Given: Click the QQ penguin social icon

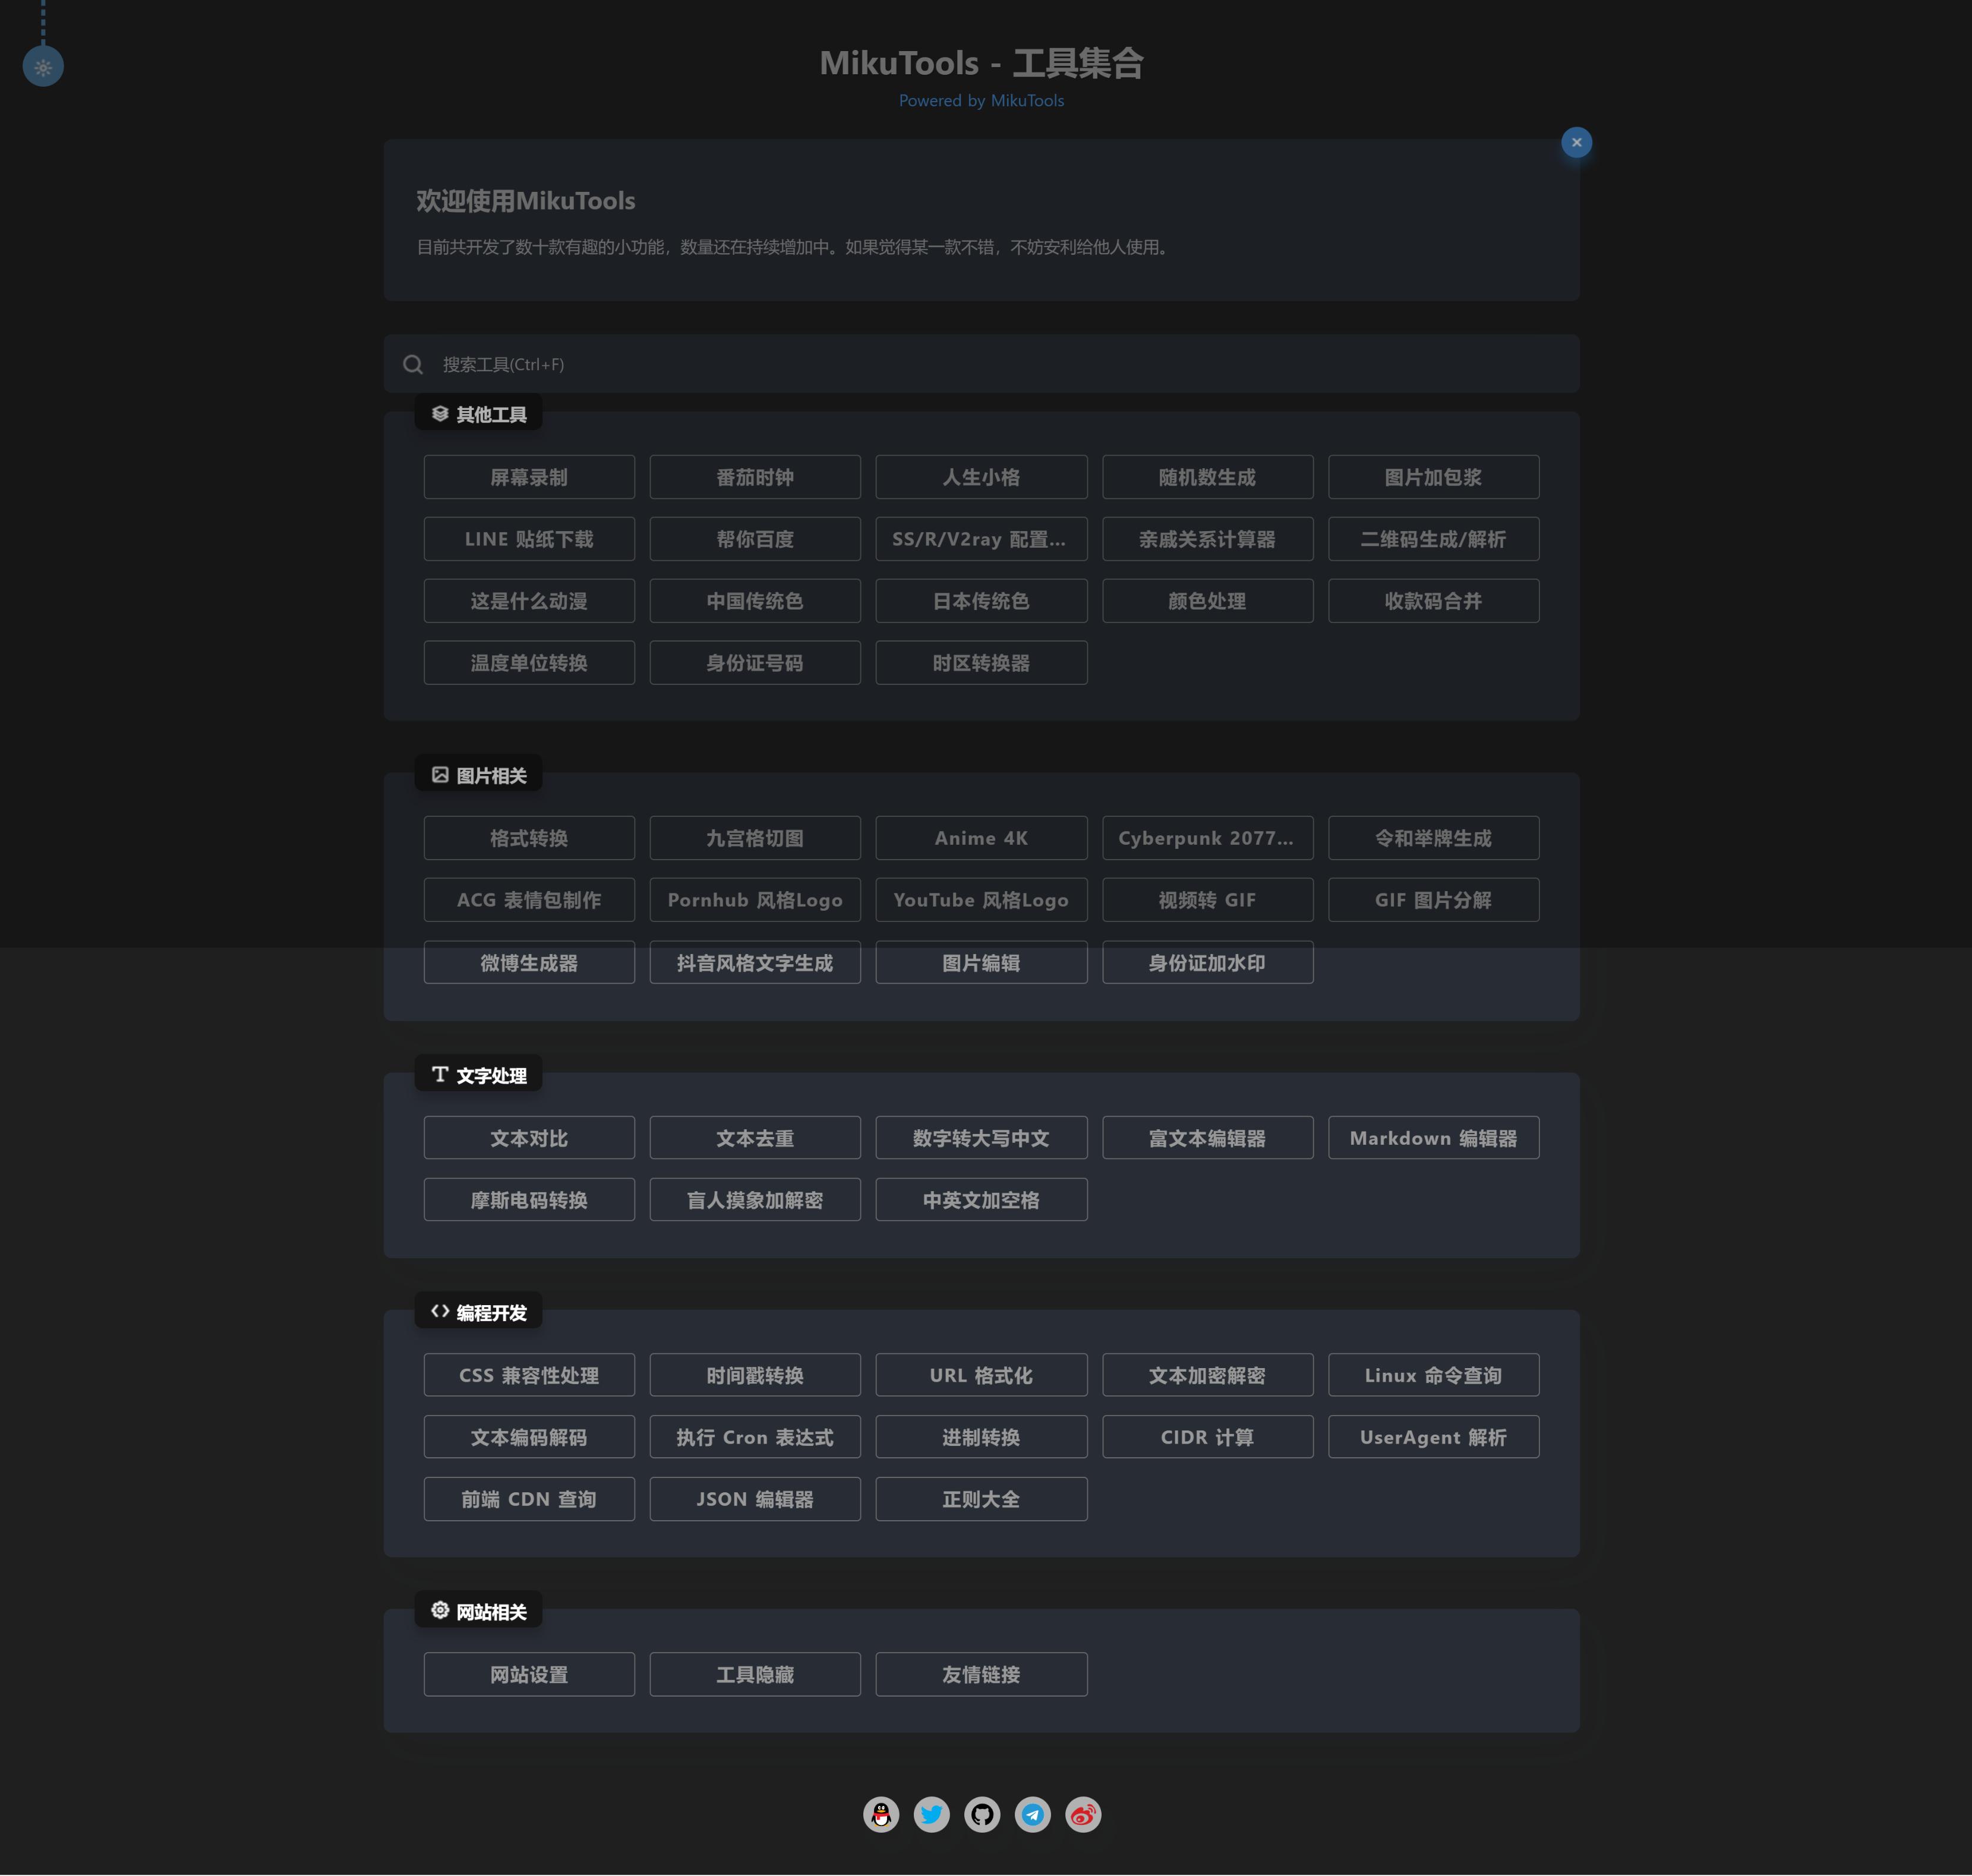Looking at the screenshot, I should [880, 1814].
